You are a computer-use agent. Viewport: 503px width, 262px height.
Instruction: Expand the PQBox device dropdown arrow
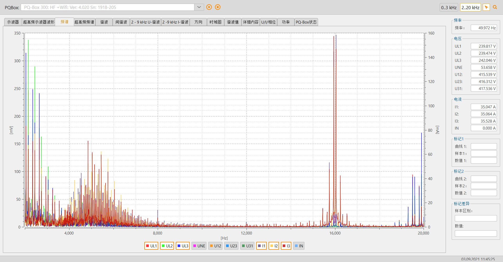[x=199, y=7]
